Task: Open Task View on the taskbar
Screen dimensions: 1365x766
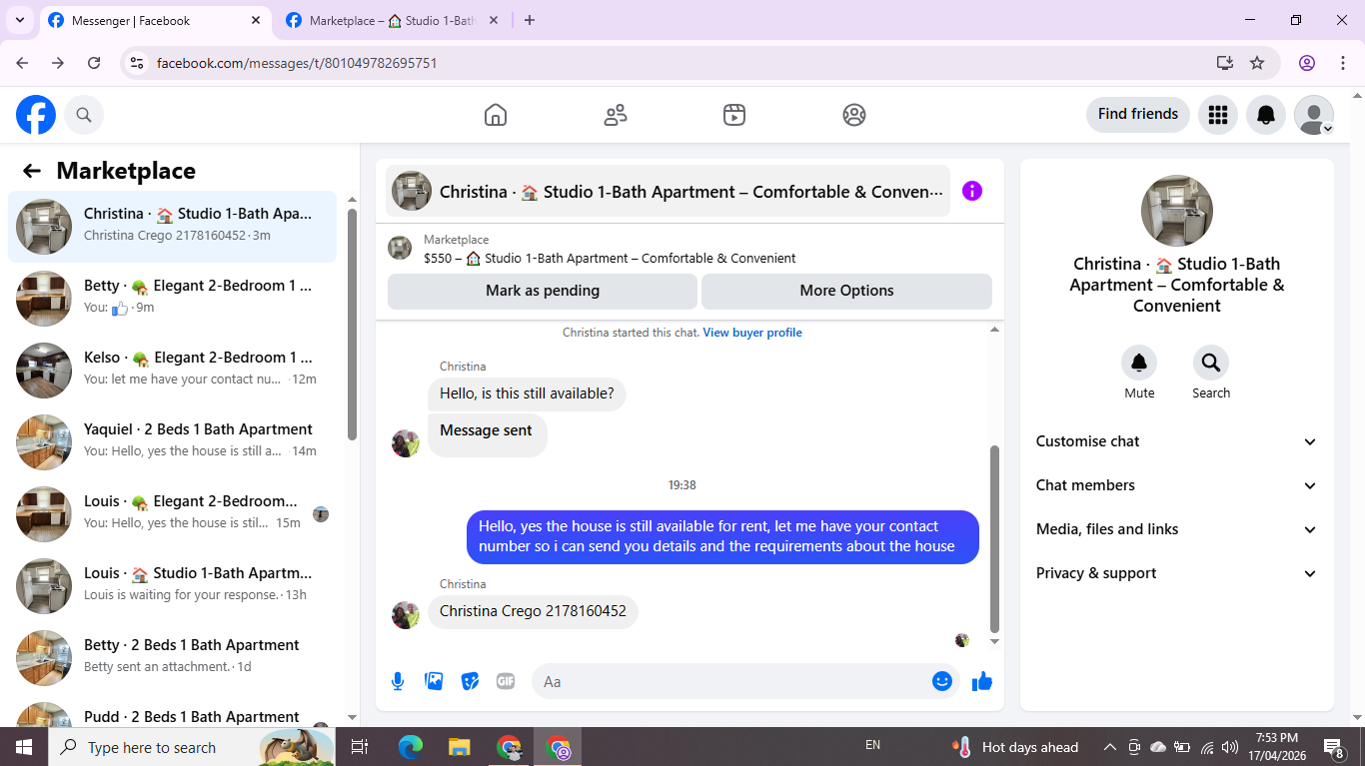Action: 360,747
